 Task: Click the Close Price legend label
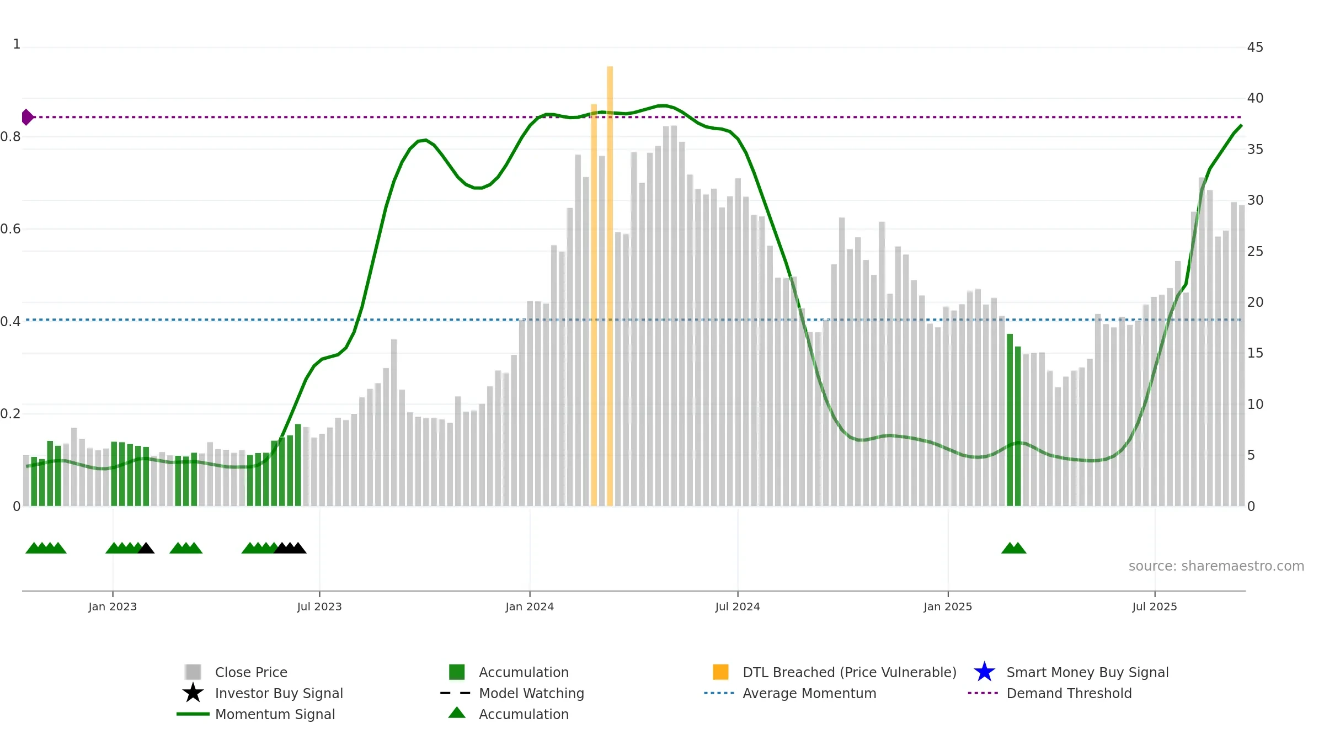click(x=251, y=672)
